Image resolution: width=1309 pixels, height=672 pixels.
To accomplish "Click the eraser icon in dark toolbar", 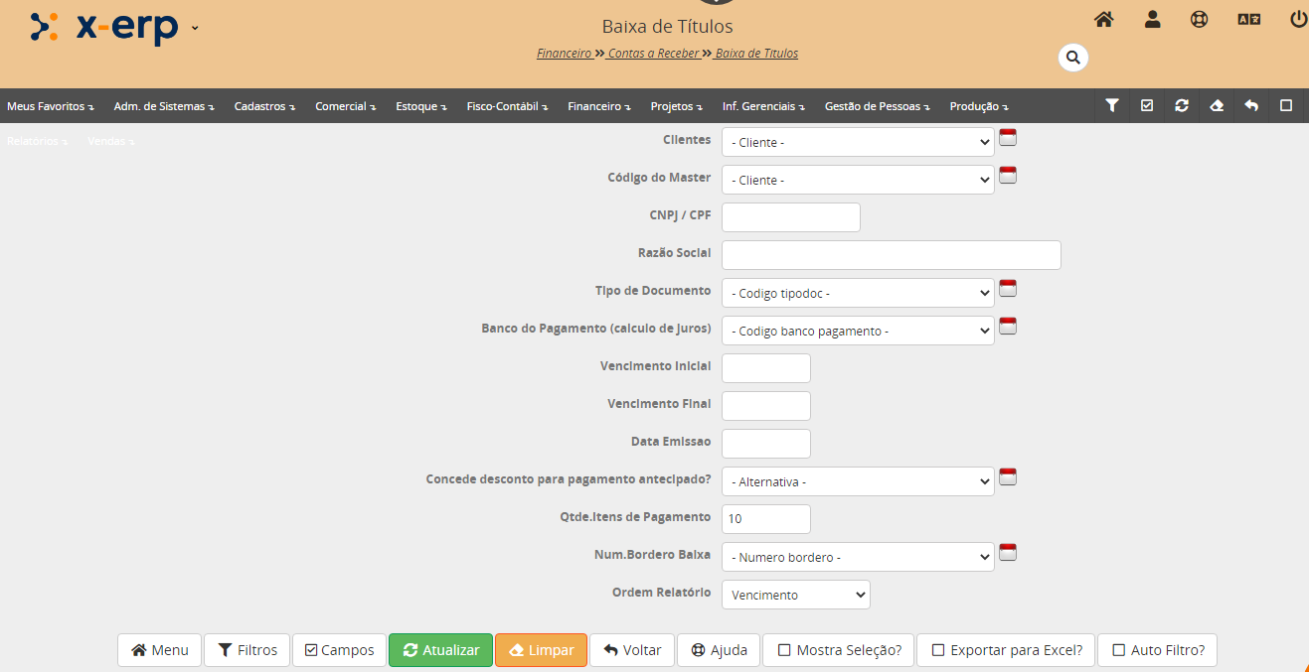I will pos(1217,105).
